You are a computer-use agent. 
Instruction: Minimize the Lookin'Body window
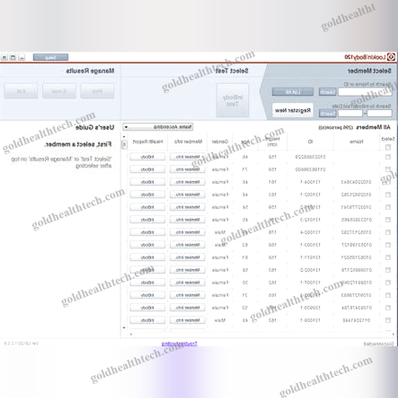[x=21, y=57]
